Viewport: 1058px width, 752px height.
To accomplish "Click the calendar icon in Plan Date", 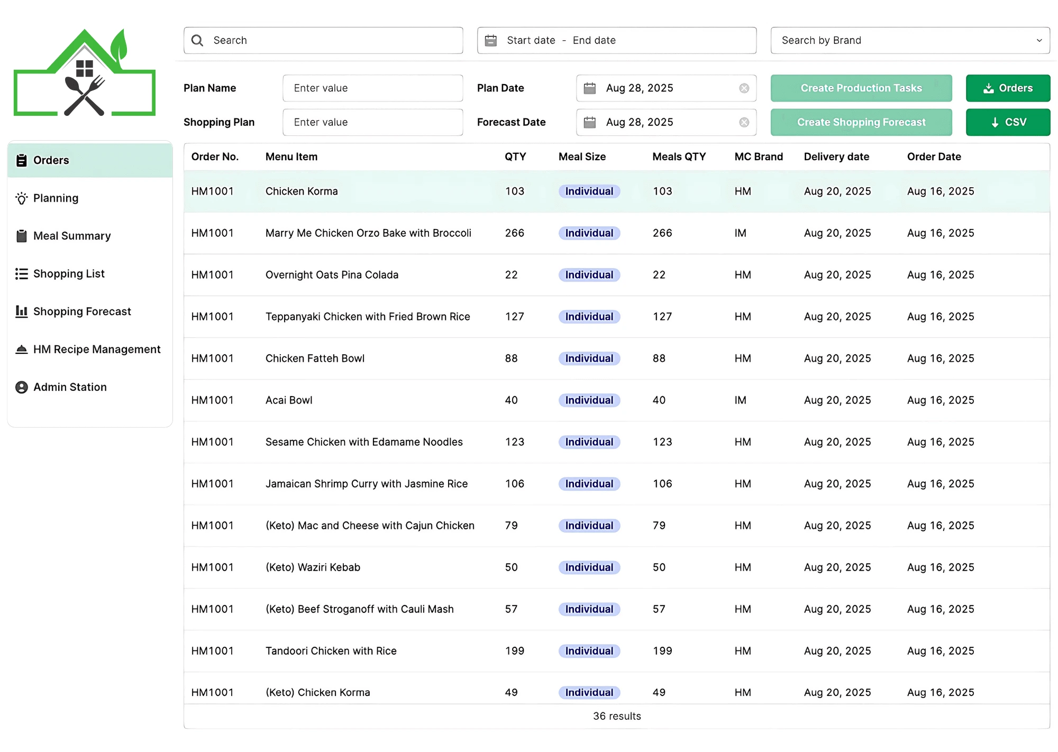I will pyautogui.click(x=589, y=88).
